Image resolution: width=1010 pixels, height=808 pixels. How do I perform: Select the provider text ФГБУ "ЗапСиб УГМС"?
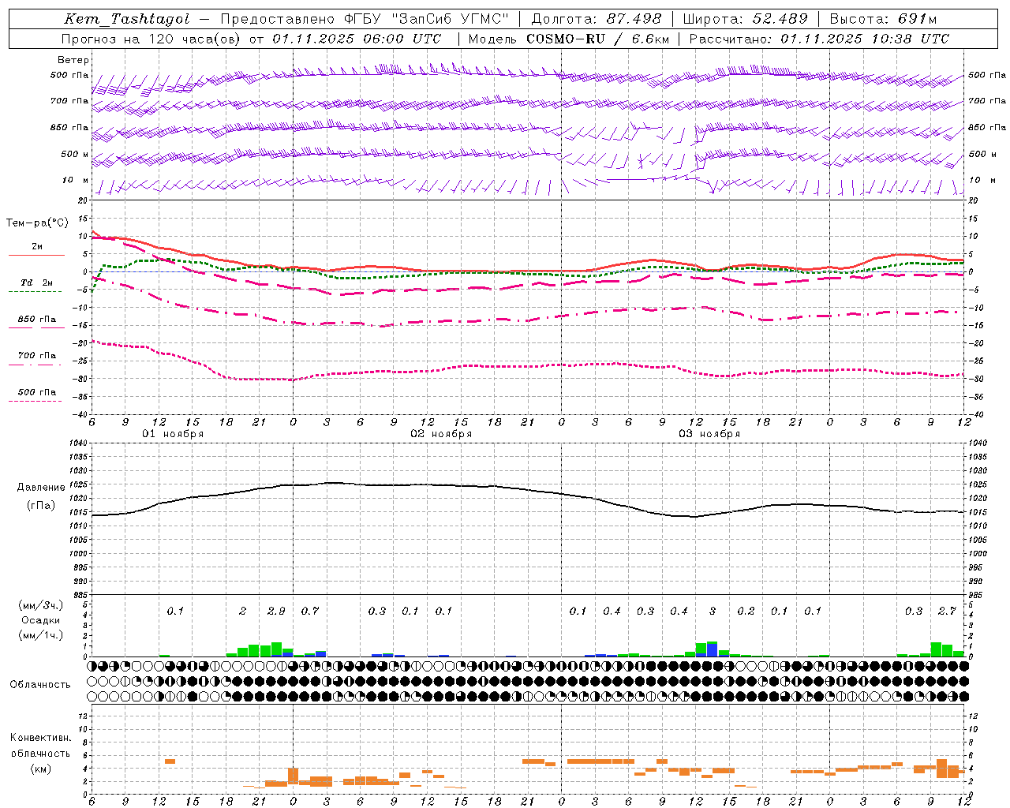(427, 19)
